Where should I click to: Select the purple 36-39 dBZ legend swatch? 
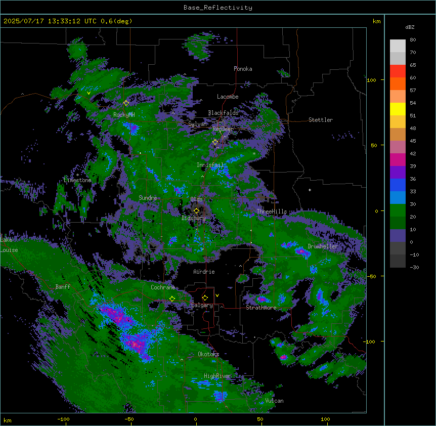click(398, 173)
